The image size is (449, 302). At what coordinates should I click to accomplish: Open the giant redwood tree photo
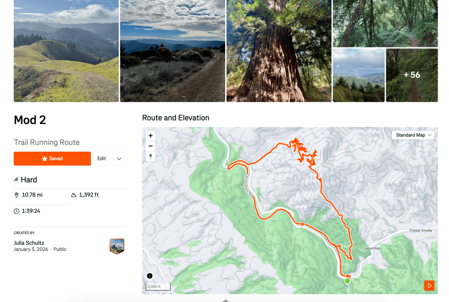click(279, 51)
